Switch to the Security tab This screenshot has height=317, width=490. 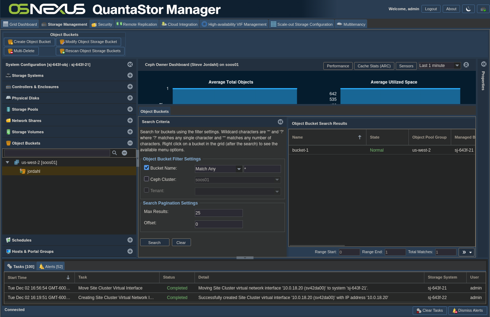point(102,24)
